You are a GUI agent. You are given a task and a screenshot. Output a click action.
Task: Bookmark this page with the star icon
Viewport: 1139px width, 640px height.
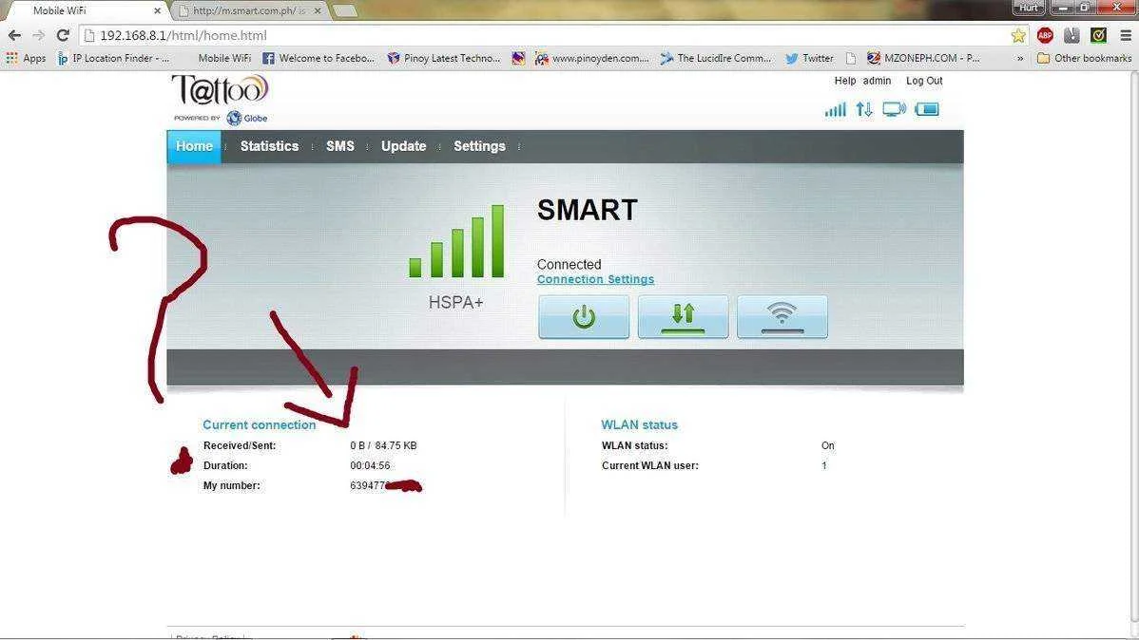pyautogui.click(x=1018, y=35)
